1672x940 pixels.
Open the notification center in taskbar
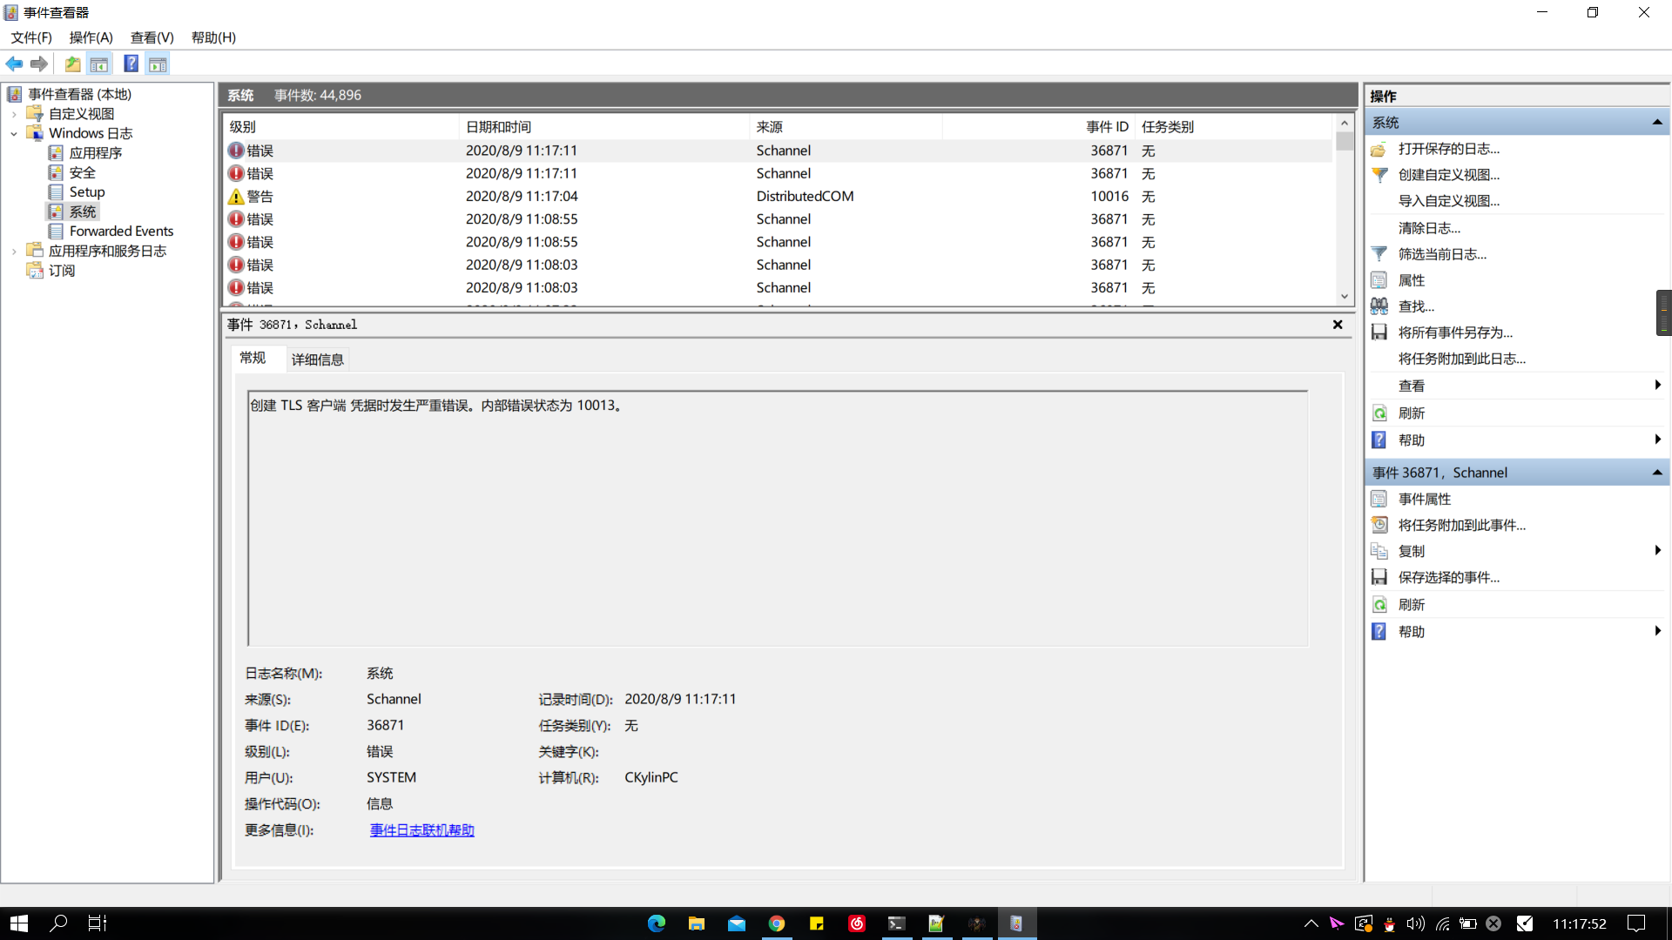pos(1636,923)
